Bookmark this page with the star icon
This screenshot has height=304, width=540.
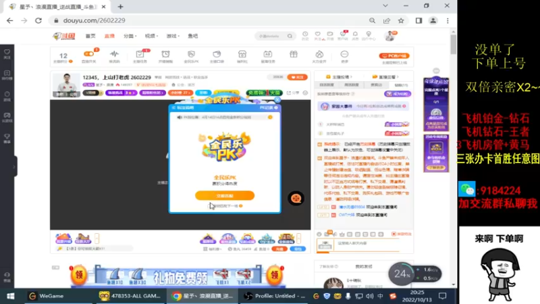click(401, 21)
